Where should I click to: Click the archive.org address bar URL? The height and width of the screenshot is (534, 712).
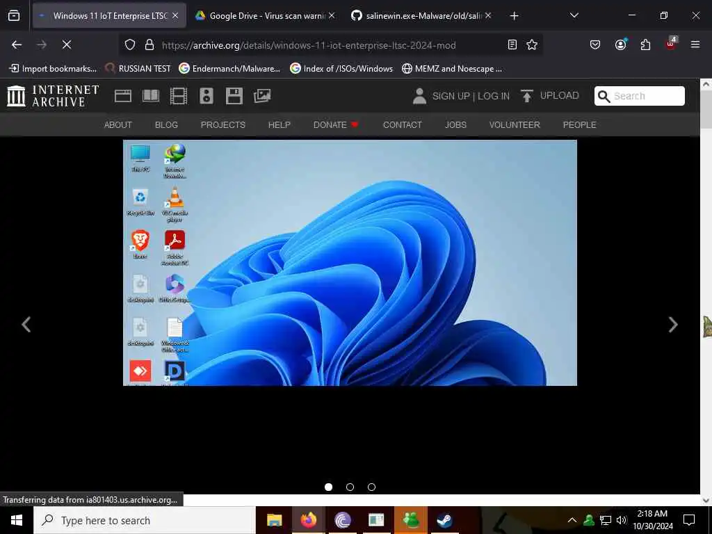click(x=309, y=45)
